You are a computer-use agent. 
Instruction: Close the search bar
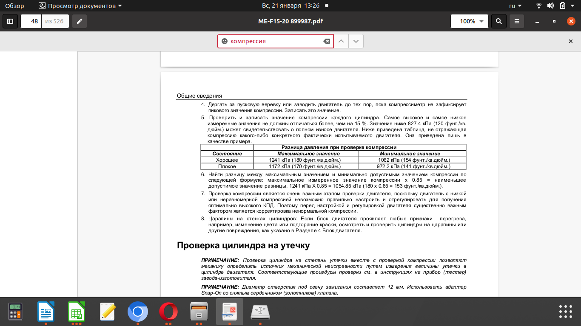tap(571, 41)
